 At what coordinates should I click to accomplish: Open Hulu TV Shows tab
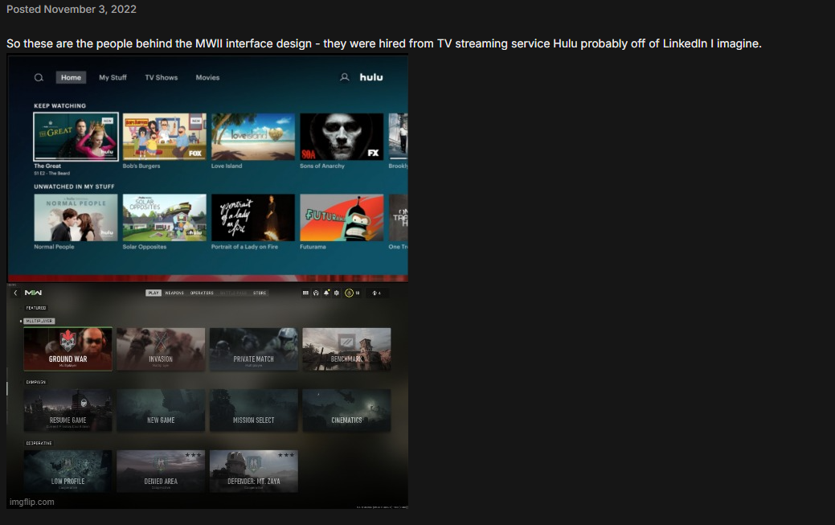click(x=162, y=77)
